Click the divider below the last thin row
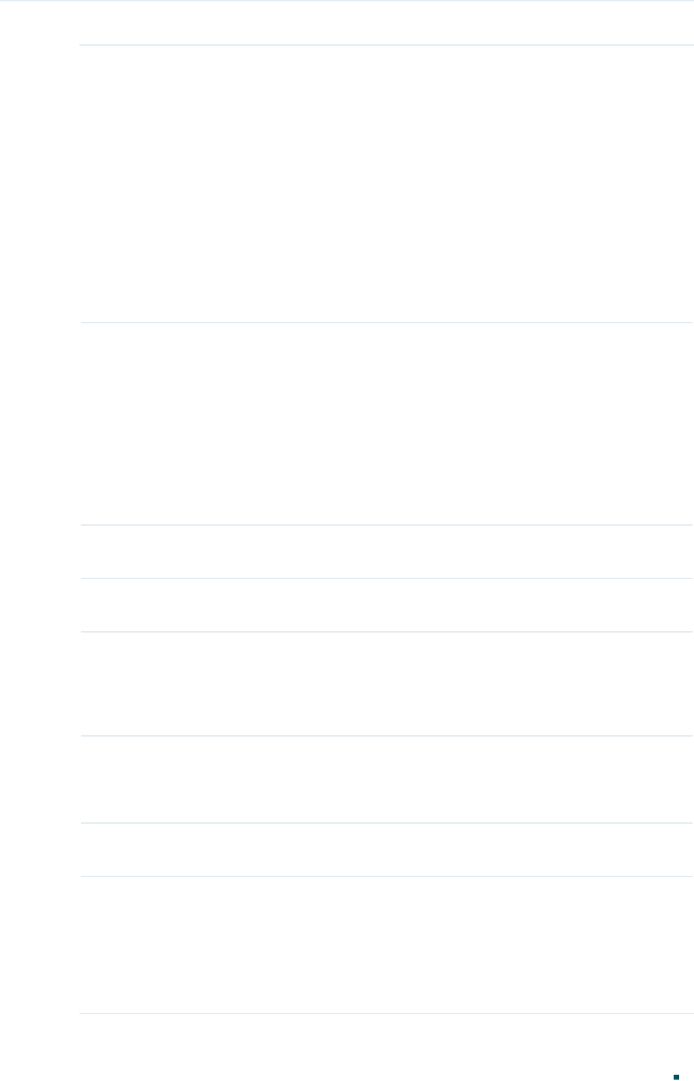The height and width of the screenshot is (1081, 694). 387,876
